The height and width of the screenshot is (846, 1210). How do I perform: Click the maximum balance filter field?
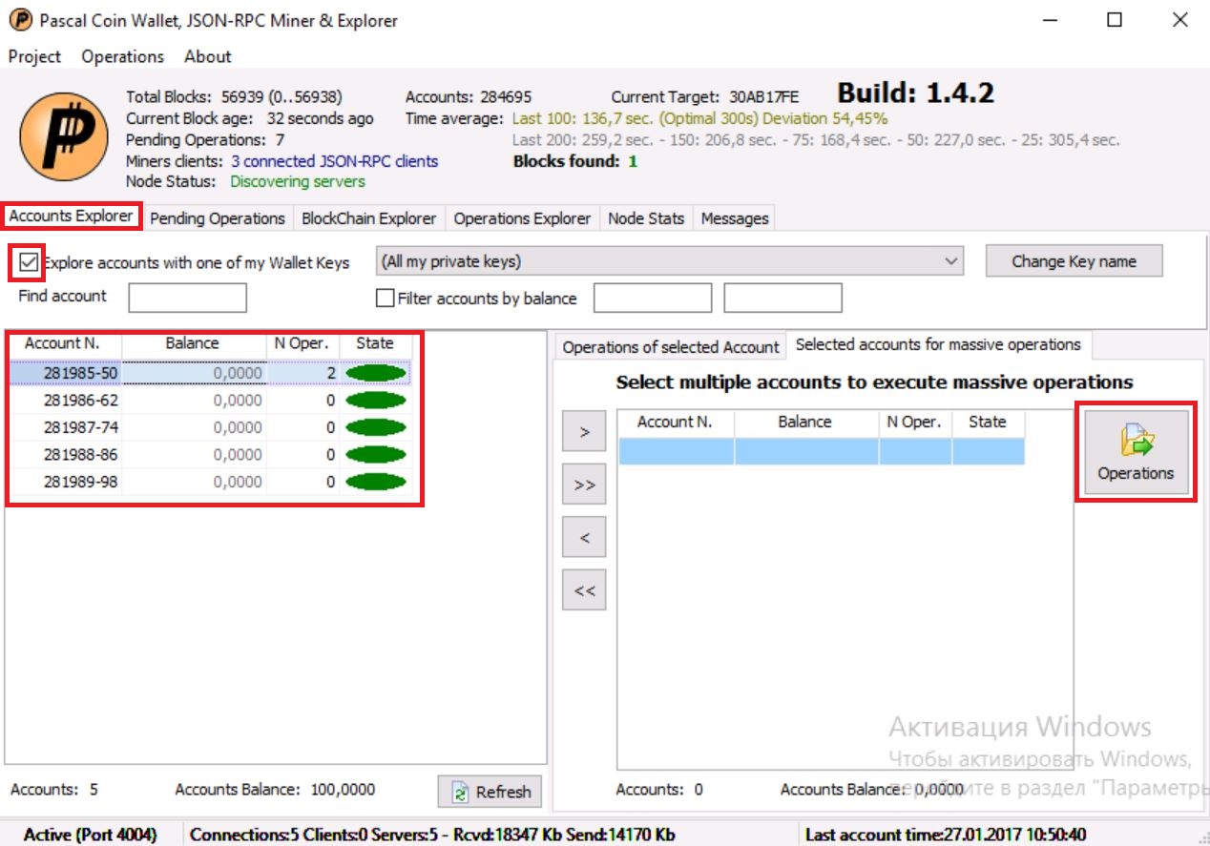[782, 298]
